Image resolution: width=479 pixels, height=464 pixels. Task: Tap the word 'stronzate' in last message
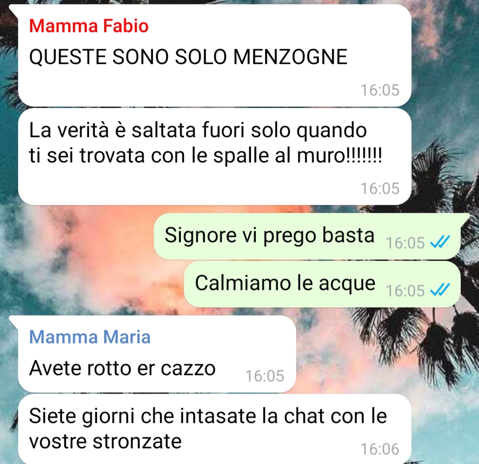pyautogui.click(x=137, y=441)
